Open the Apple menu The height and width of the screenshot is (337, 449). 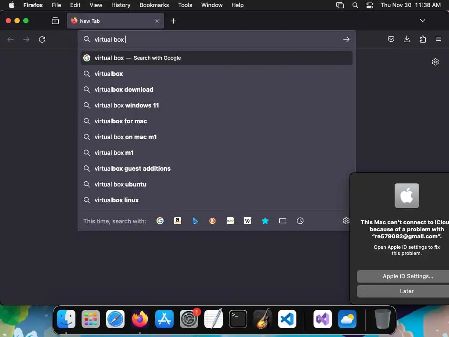click(11, 5)
